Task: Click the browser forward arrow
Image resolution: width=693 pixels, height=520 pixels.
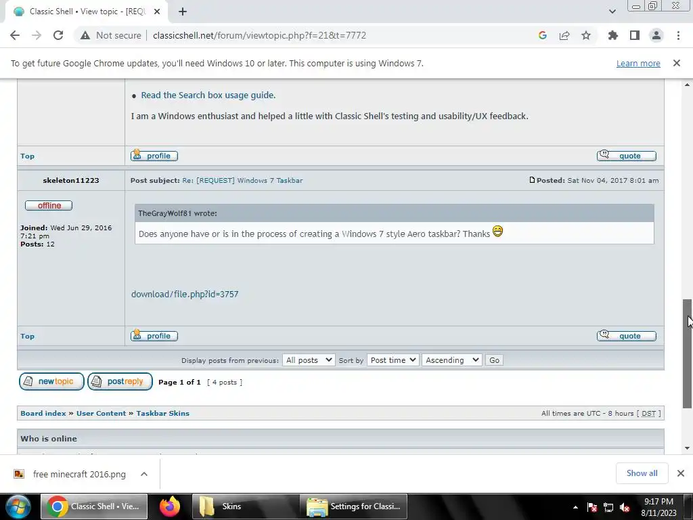Action: [x=37, y=35]
